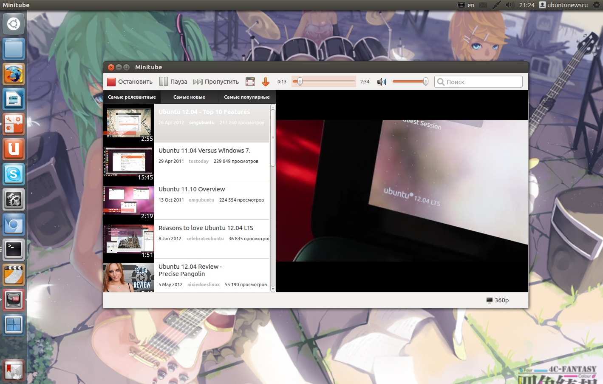Click the video seek slider
The height and width of the screenshot is (384, 603).
point(324,82)
